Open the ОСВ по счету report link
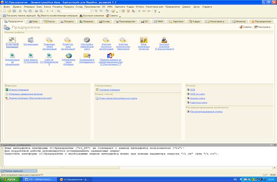Viewport: 277px width, 182px height. point(197,94)
